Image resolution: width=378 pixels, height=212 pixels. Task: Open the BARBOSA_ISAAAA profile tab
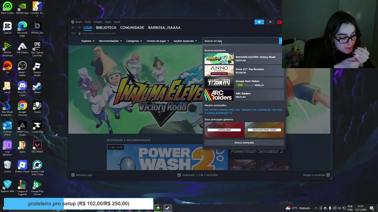point(164,28)
